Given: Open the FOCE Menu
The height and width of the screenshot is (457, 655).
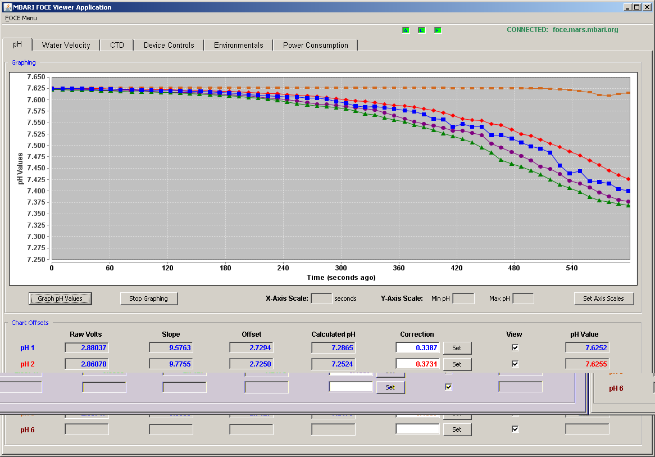Looking at the screenshot, I should (21, 18).
